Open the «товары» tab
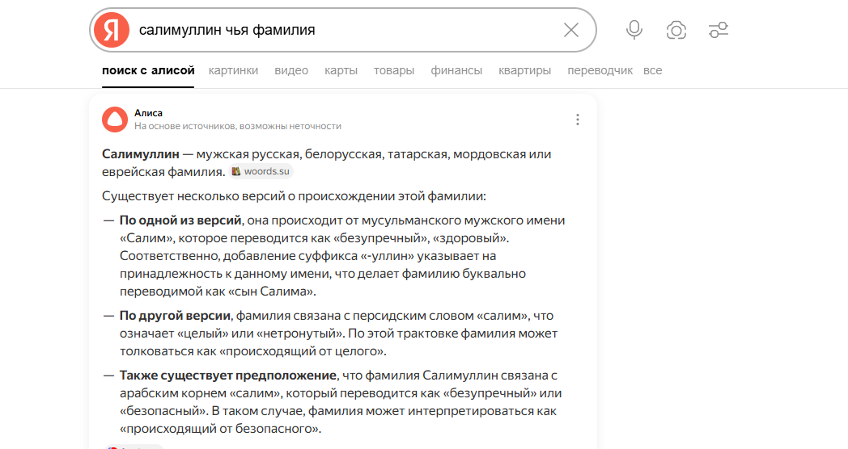Screen dimensions: 848x449 coord(394,70)
